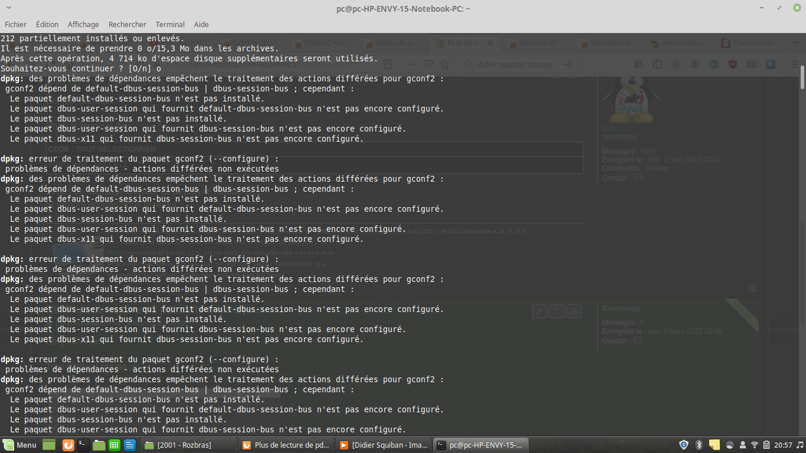Open the Terminal menu
This screenshot has height=453, width=806.
(x=170, y=24)
